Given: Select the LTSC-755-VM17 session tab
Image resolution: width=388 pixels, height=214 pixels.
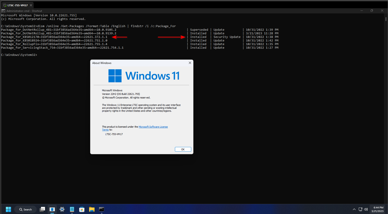Looking at the screenshot, I should tap(18, 5).
